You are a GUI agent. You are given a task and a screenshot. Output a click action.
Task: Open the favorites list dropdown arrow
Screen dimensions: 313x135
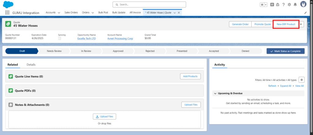coord(266,5)
